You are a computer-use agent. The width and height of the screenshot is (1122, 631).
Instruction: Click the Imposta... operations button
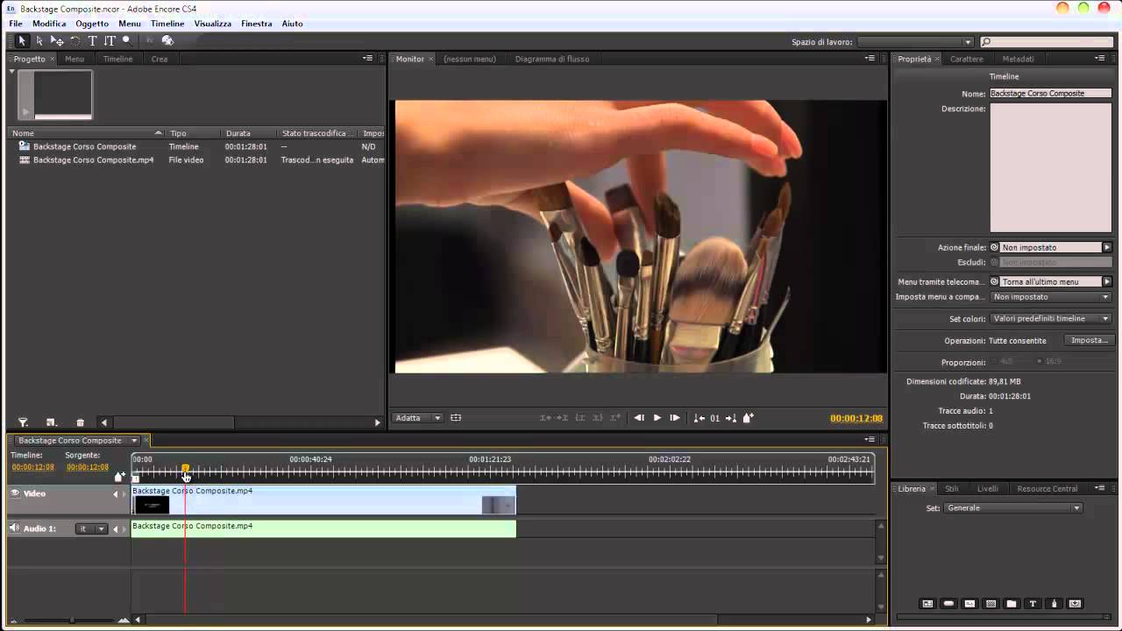coord(1090,340)
